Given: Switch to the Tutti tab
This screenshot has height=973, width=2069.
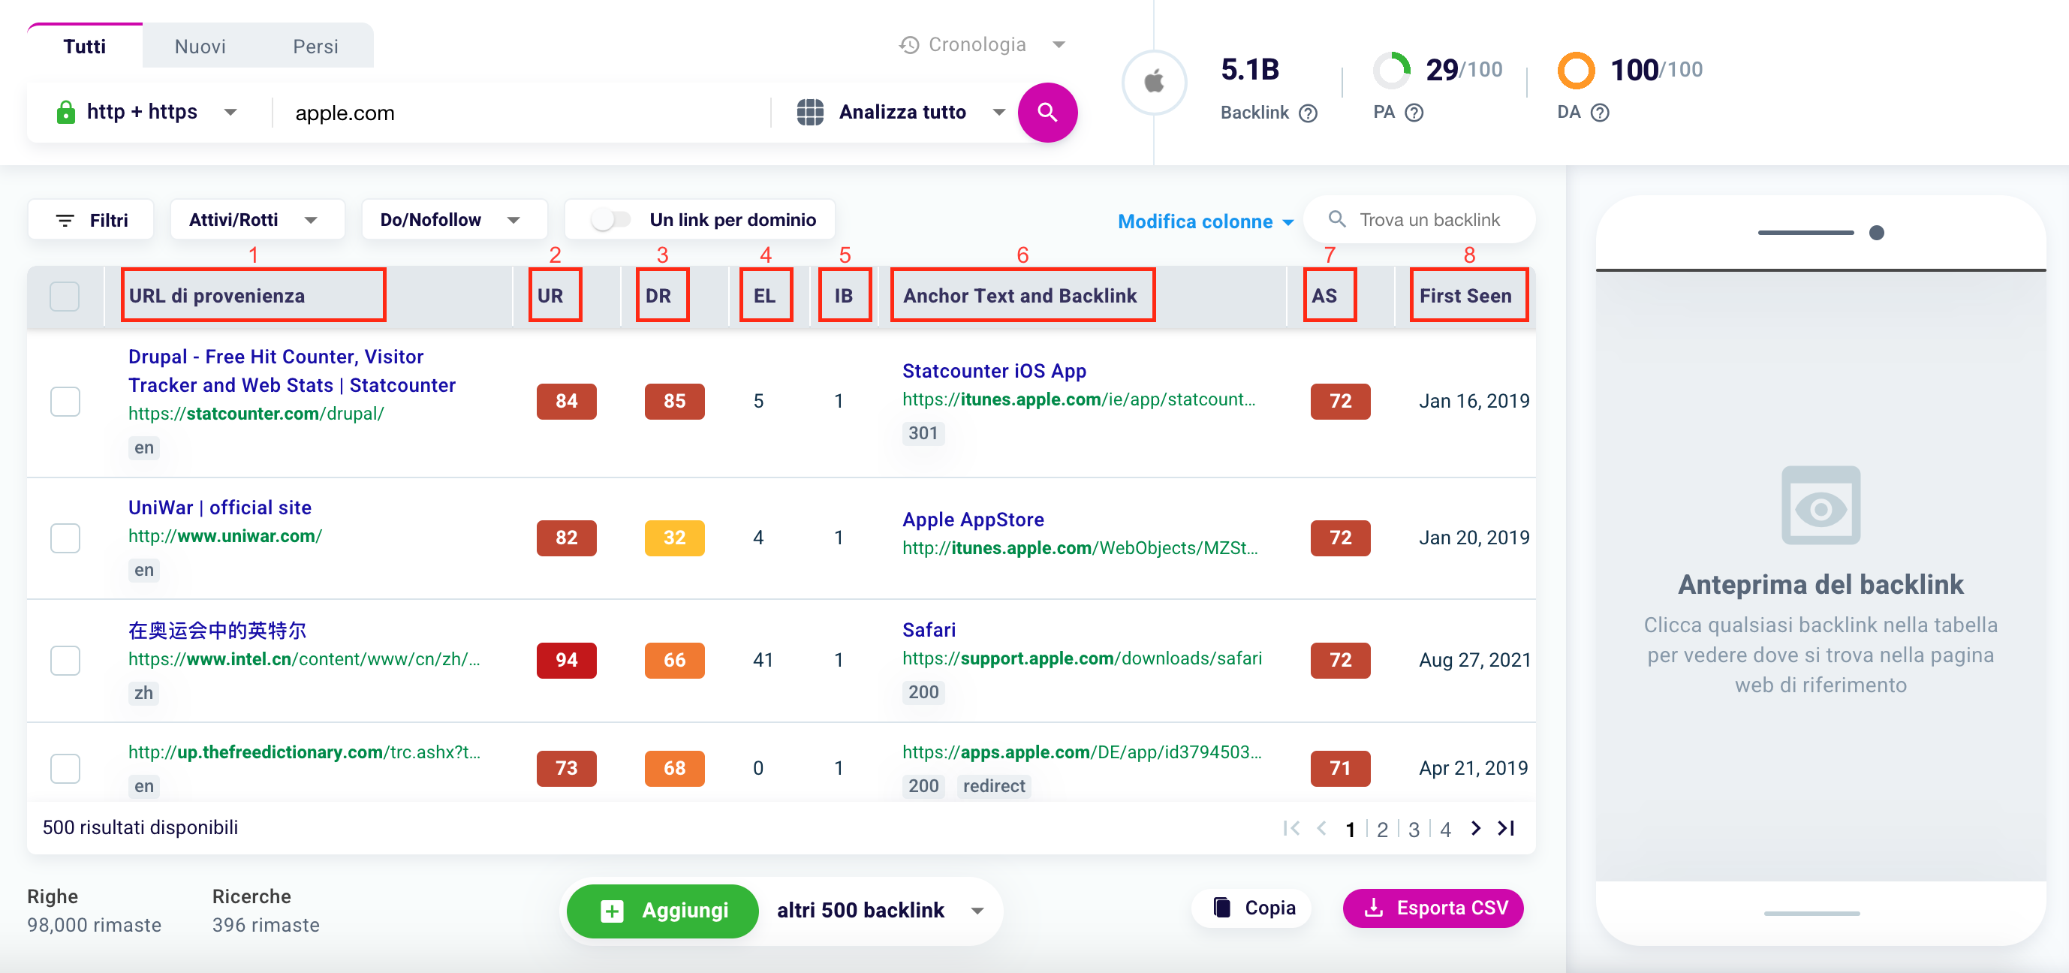Looking at the screenshot, I should tap(84, 47).
